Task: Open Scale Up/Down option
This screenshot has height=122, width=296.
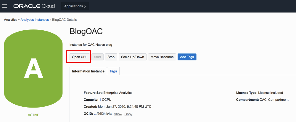Action: (132, 57)
